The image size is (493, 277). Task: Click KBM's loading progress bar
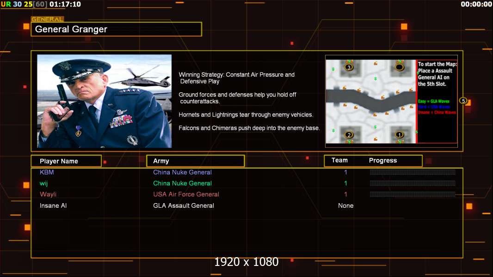pyautogui.click(x=413, y=172)
